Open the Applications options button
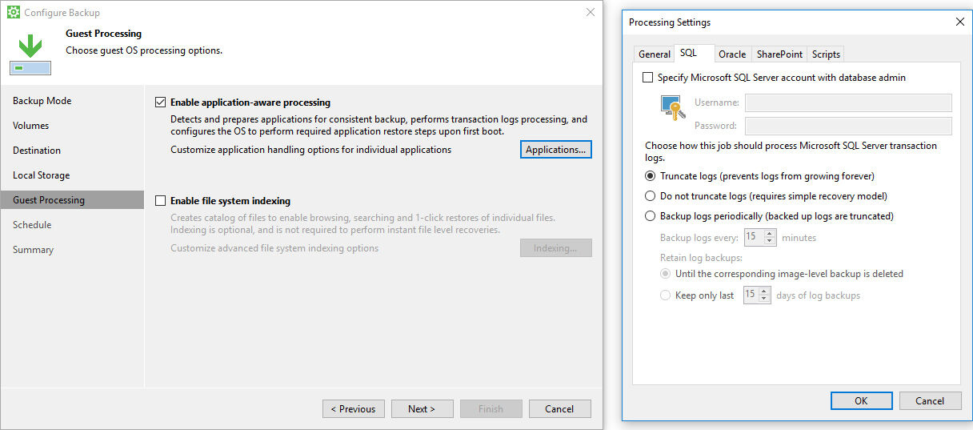Screen dimensions: 973x430 click(x=555, y=150)
